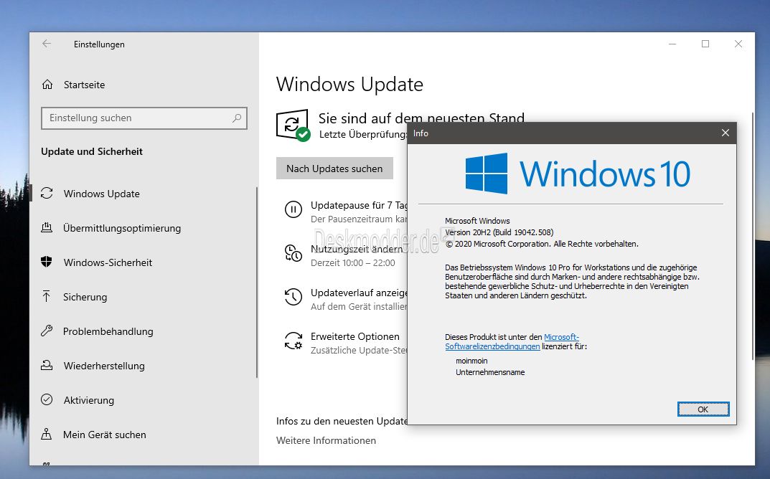Image resolution: width=770 pixels, height=479 pixels.
Task: Click the clock icon for Nutzungszeit
Action: click(x=294, y=253)
